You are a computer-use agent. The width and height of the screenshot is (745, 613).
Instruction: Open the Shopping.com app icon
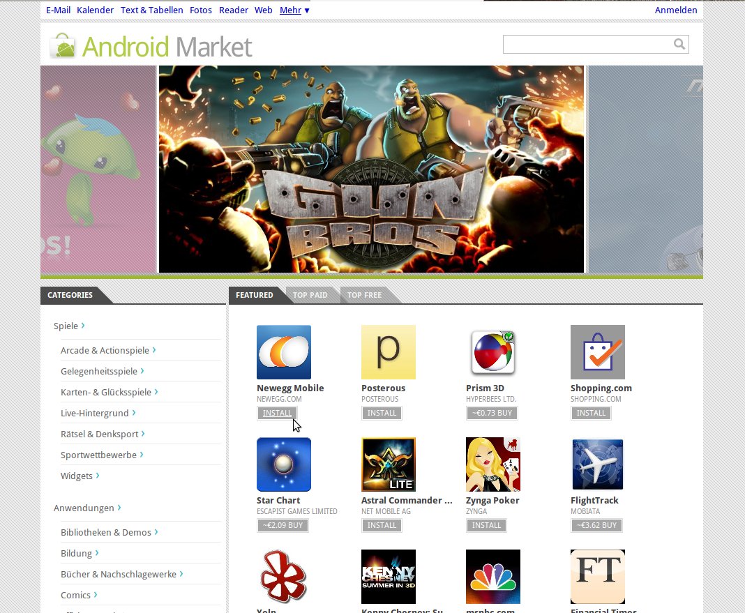point(597,352)
